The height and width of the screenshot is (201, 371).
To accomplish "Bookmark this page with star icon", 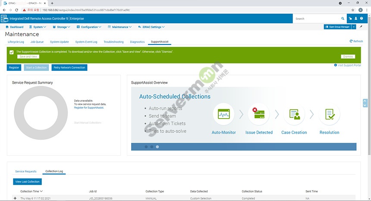I will [353, 10].
